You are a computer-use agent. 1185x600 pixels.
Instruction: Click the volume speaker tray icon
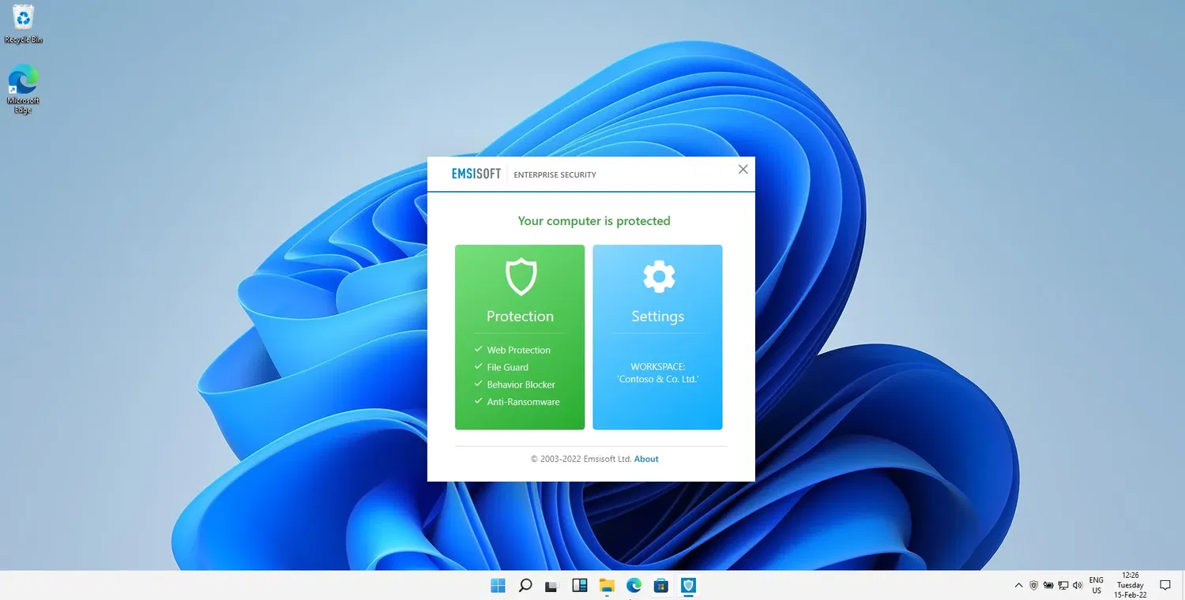(x=1077, y=586)
